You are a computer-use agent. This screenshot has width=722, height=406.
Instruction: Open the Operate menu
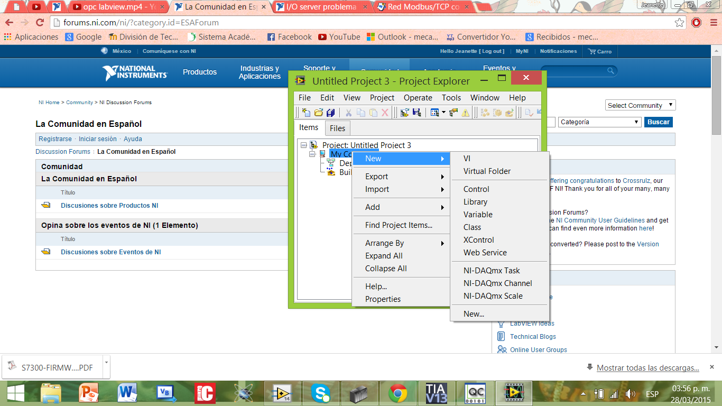pyautogui.click(x=418, y=98)
